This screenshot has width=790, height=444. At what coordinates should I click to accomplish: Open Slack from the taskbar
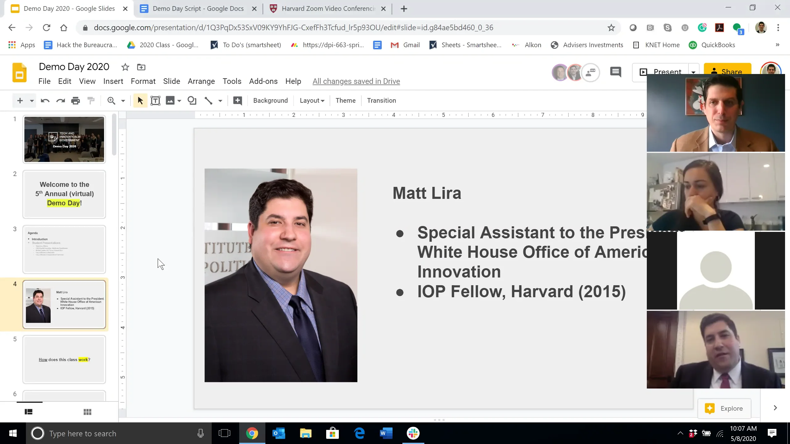(x=413, y=433)
